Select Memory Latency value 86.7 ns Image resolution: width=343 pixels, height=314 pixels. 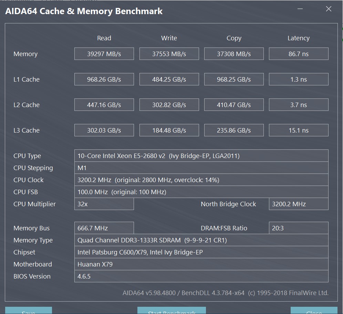click(x=299, y=54)
